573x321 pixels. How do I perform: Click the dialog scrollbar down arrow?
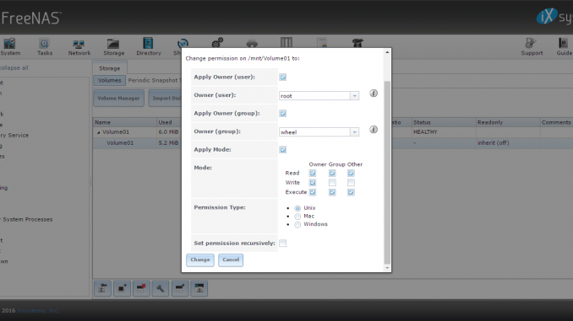[387, 268]
